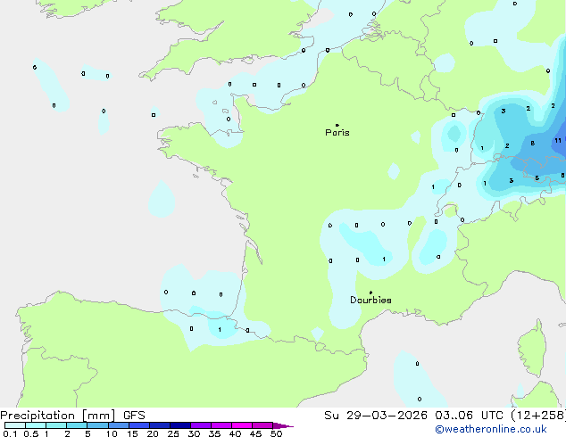Image resolution: width=566 pixels, height=437 pixels.
Task: Click the 'Su 29-03-2026 03..06 UTC' timestamp
Action: coord(413,416)
